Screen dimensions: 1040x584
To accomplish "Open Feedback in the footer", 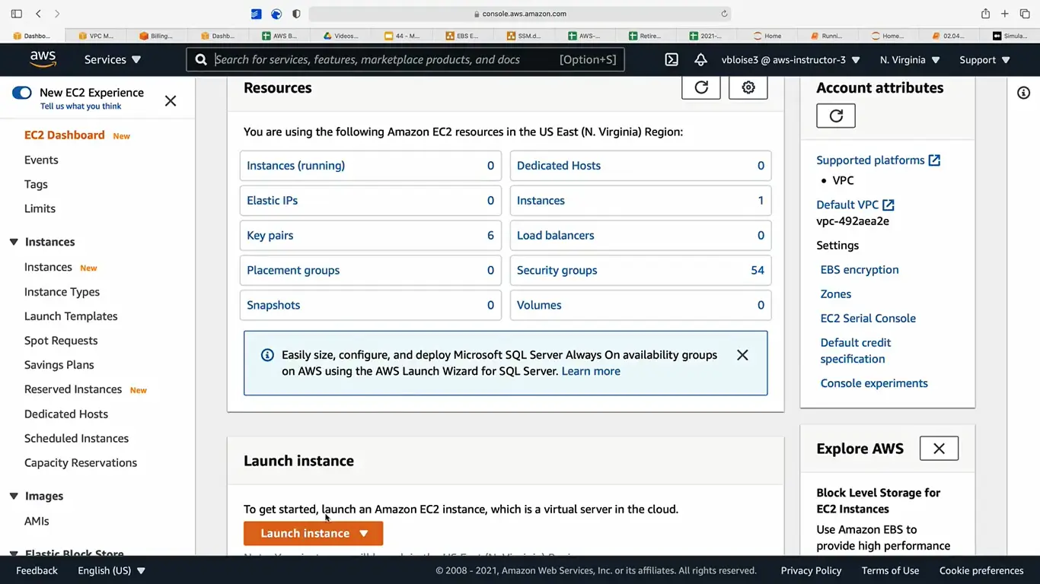I will click(37, 570).
